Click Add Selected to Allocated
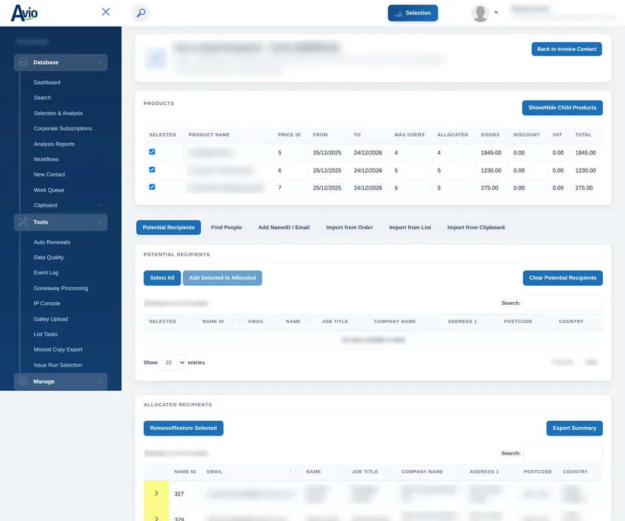625x521 pixels. [223, 278]
